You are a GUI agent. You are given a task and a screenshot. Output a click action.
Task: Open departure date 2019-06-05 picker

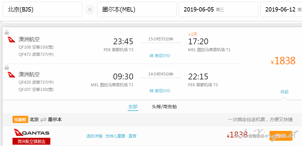(218, 10)
